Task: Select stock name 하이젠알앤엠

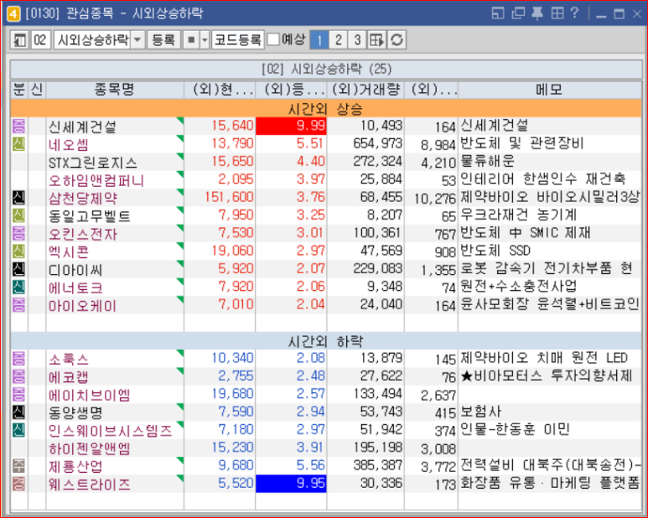Action: (89, 448)
